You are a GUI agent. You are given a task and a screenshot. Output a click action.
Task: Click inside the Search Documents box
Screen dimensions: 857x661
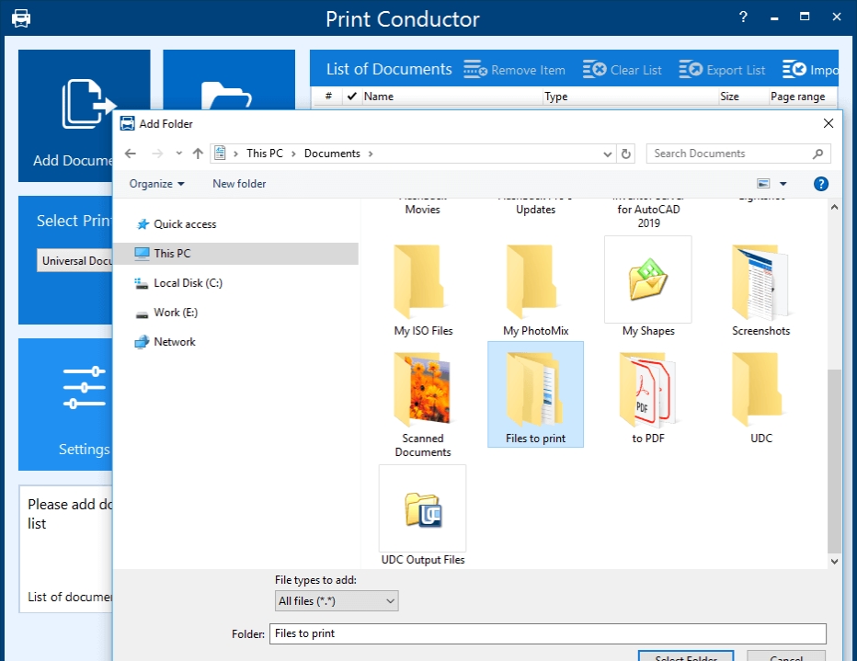coord(731,154)
